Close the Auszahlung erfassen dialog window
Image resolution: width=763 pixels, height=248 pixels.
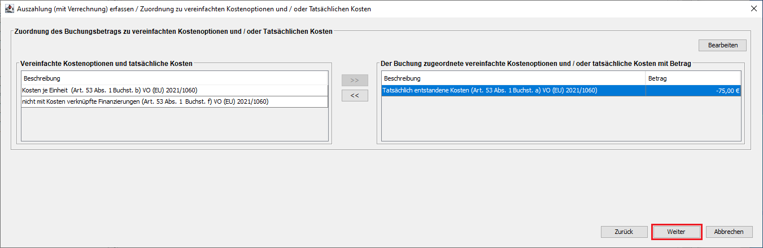[x=753, y=10]
